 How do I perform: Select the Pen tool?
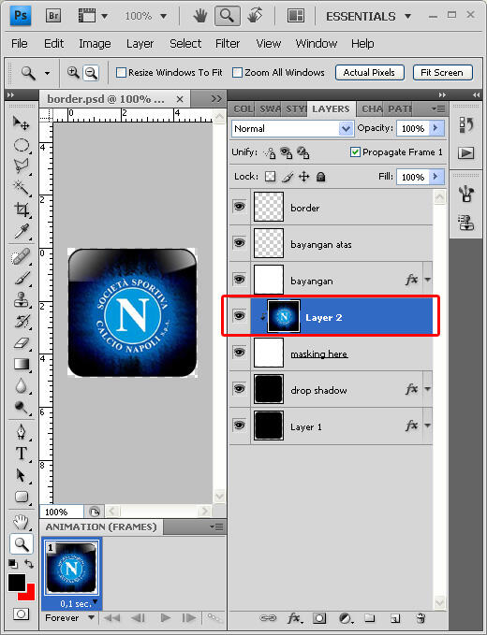[22, 432]
